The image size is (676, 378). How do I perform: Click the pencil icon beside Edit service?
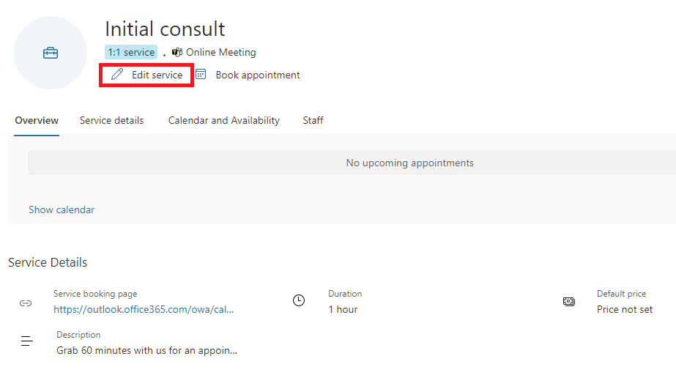[117, 75]
